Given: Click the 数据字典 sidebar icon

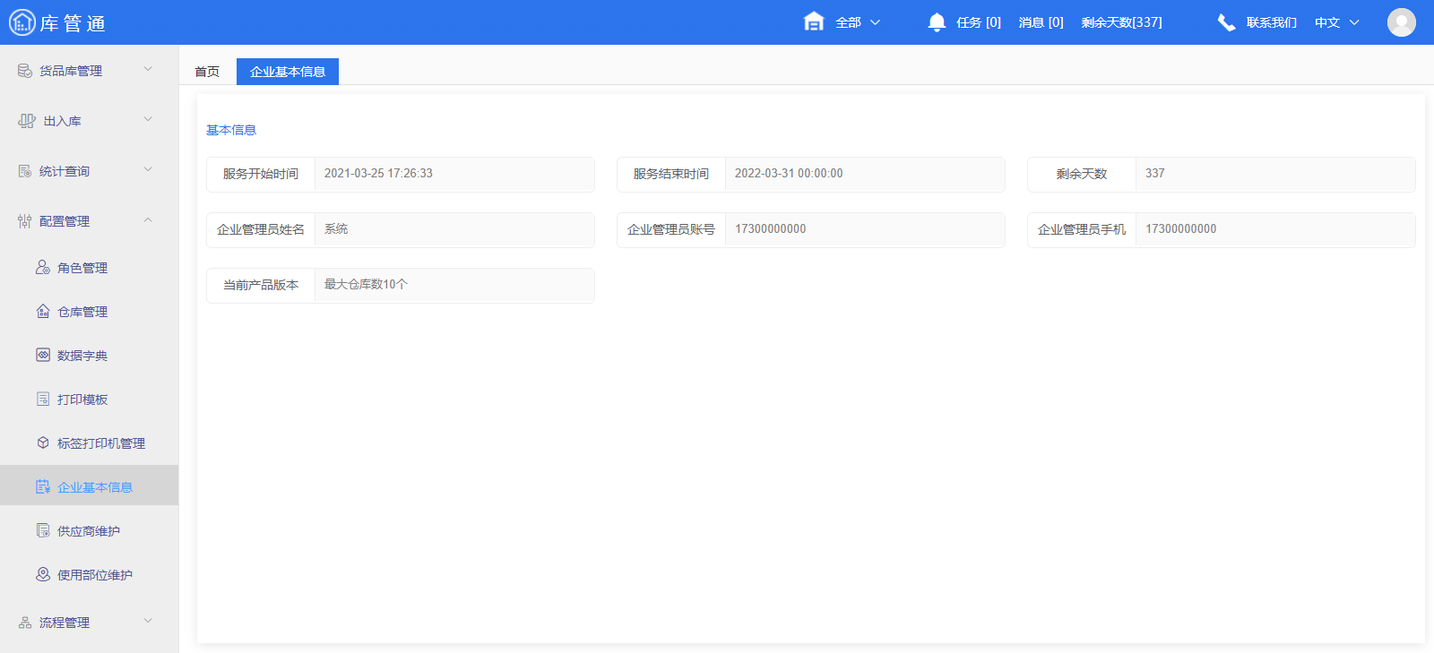Looking at the screenshot, I should [43, 356].
